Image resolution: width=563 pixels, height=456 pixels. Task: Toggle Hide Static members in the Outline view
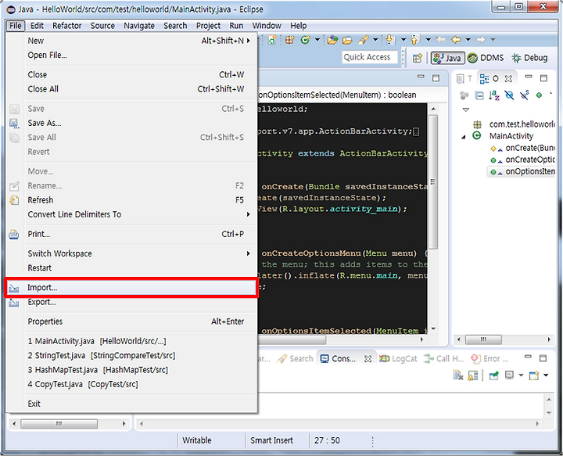coord(524,95)
